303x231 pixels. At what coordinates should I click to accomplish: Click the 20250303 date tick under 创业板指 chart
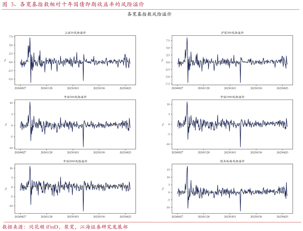click(x=230, y=217)
